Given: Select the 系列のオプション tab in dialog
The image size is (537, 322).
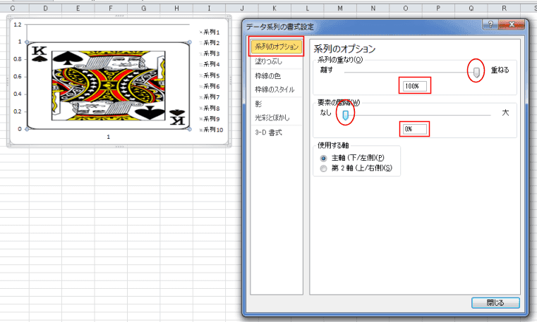Looking at the screenshot, I should (x=277, y=47).
